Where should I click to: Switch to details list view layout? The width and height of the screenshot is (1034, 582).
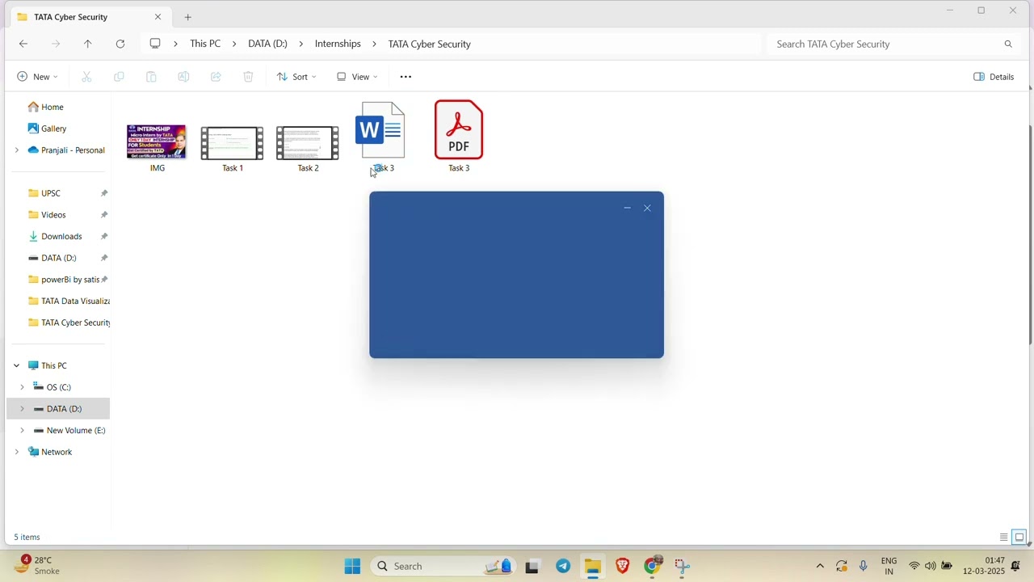[1004, 538]
